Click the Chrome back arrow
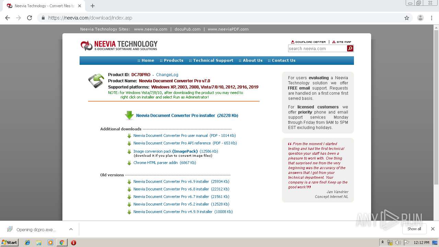The height and width of the screenshot is (247, 439). pyautogui.click(x=8, y=18)
